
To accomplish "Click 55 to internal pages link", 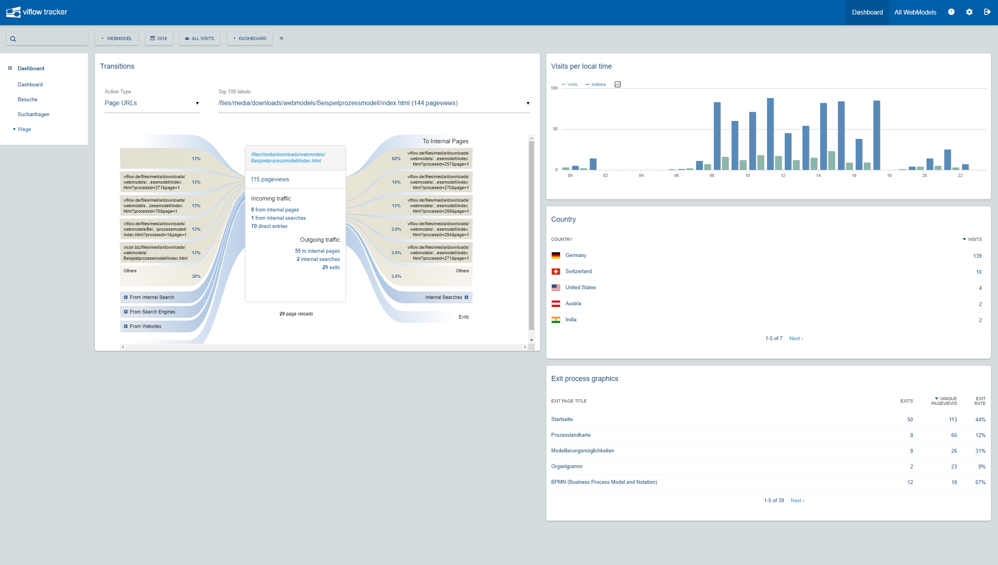I will [x=317, y=251].
